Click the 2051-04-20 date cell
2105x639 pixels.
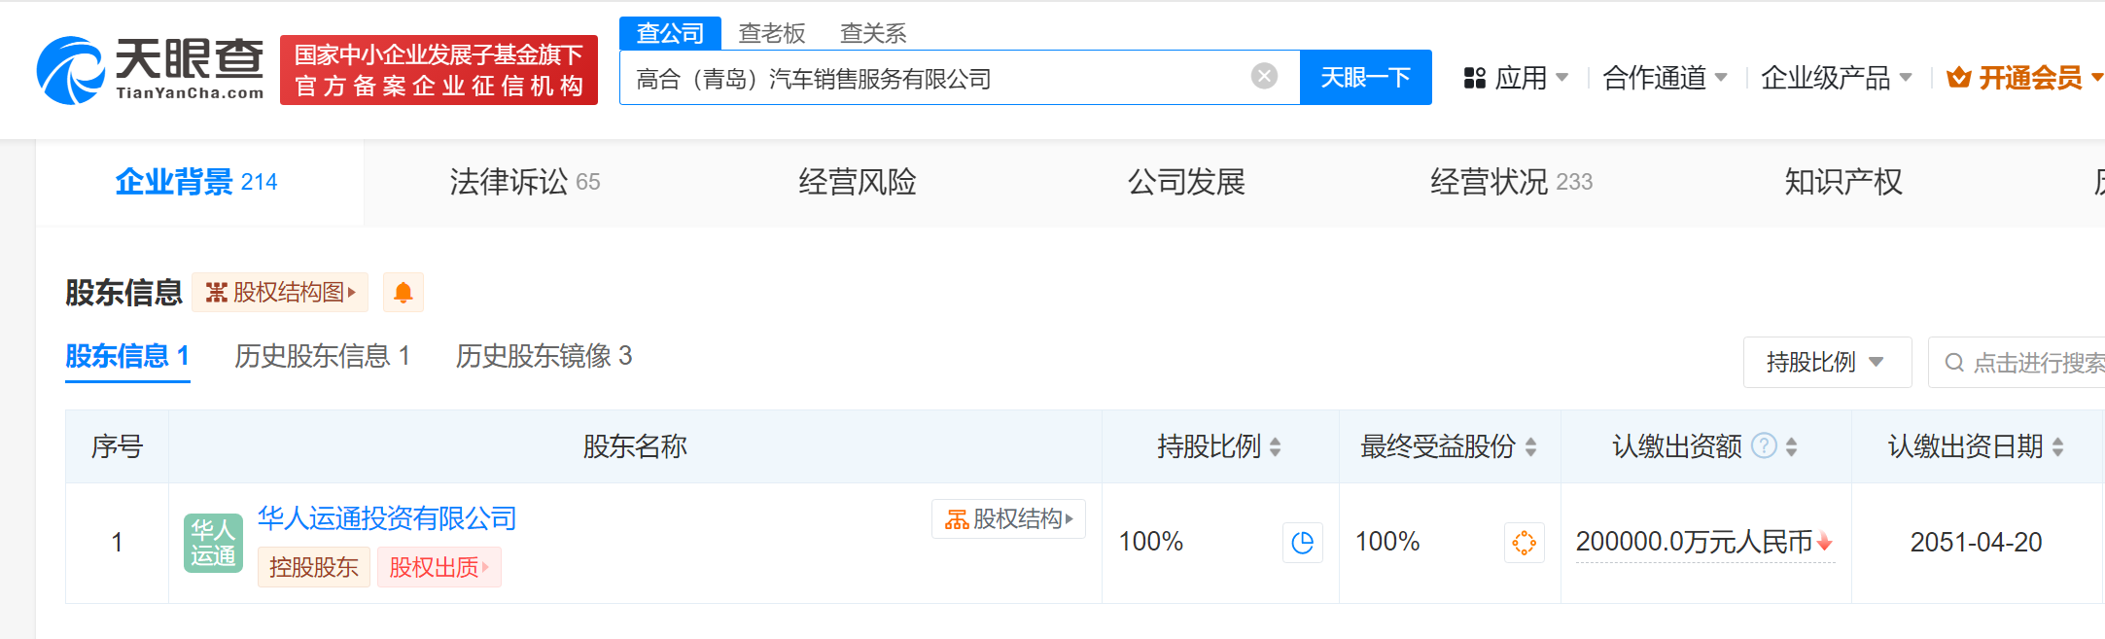coord(1976,542)
